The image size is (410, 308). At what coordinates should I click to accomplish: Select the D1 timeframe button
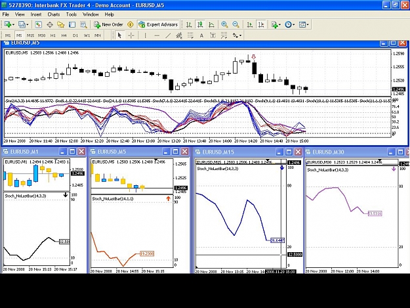coord(75,35)
